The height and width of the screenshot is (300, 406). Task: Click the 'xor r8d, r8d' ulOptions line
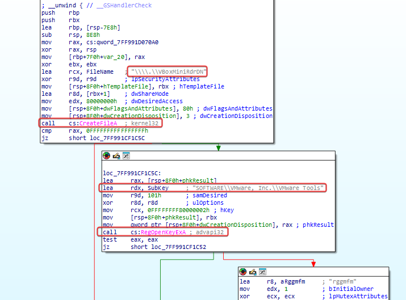tap(163, 202)
